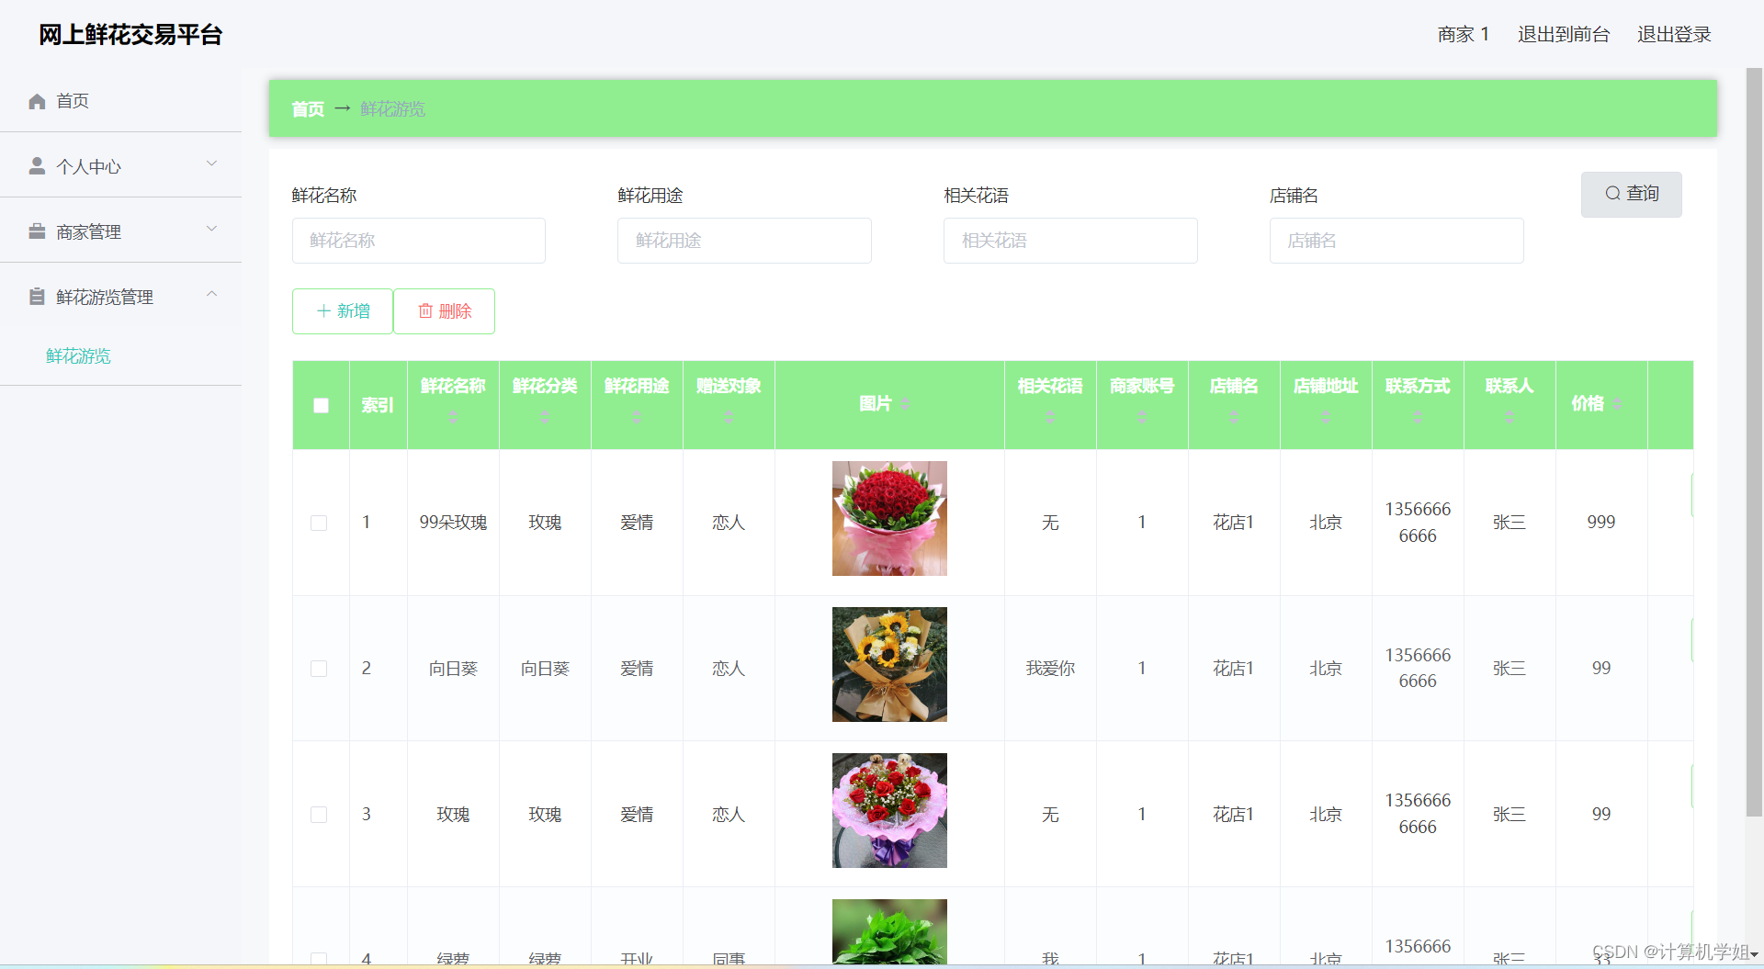Click the sort arrows under 联系人 header
Viewport: 1764px width, 969px height.
1510,417
